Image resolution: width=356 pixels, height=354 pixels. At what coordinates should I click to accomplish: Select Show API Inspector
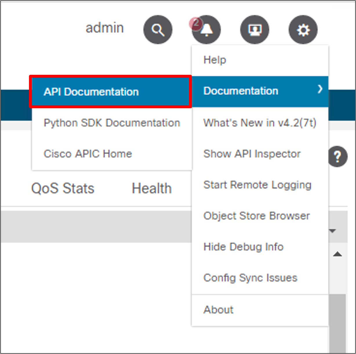coord(252,154)
